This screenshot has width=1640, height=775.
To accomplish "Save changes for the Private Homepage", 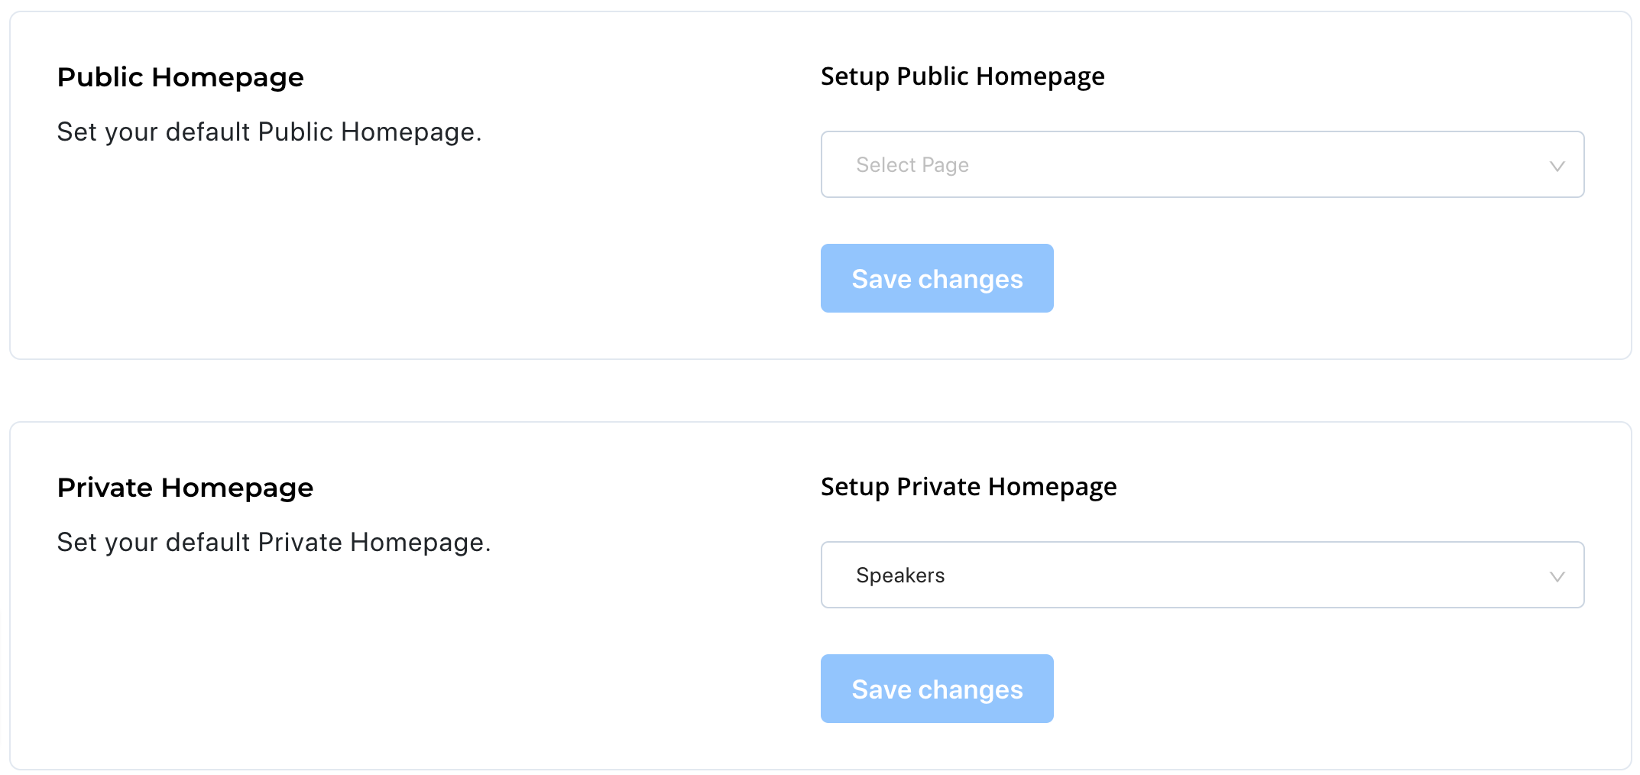I will coord(937,689).
